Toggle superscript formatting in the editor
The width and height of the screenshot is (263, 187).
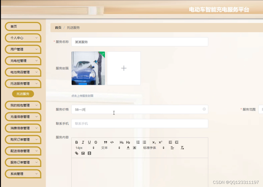tap(160, 142)
